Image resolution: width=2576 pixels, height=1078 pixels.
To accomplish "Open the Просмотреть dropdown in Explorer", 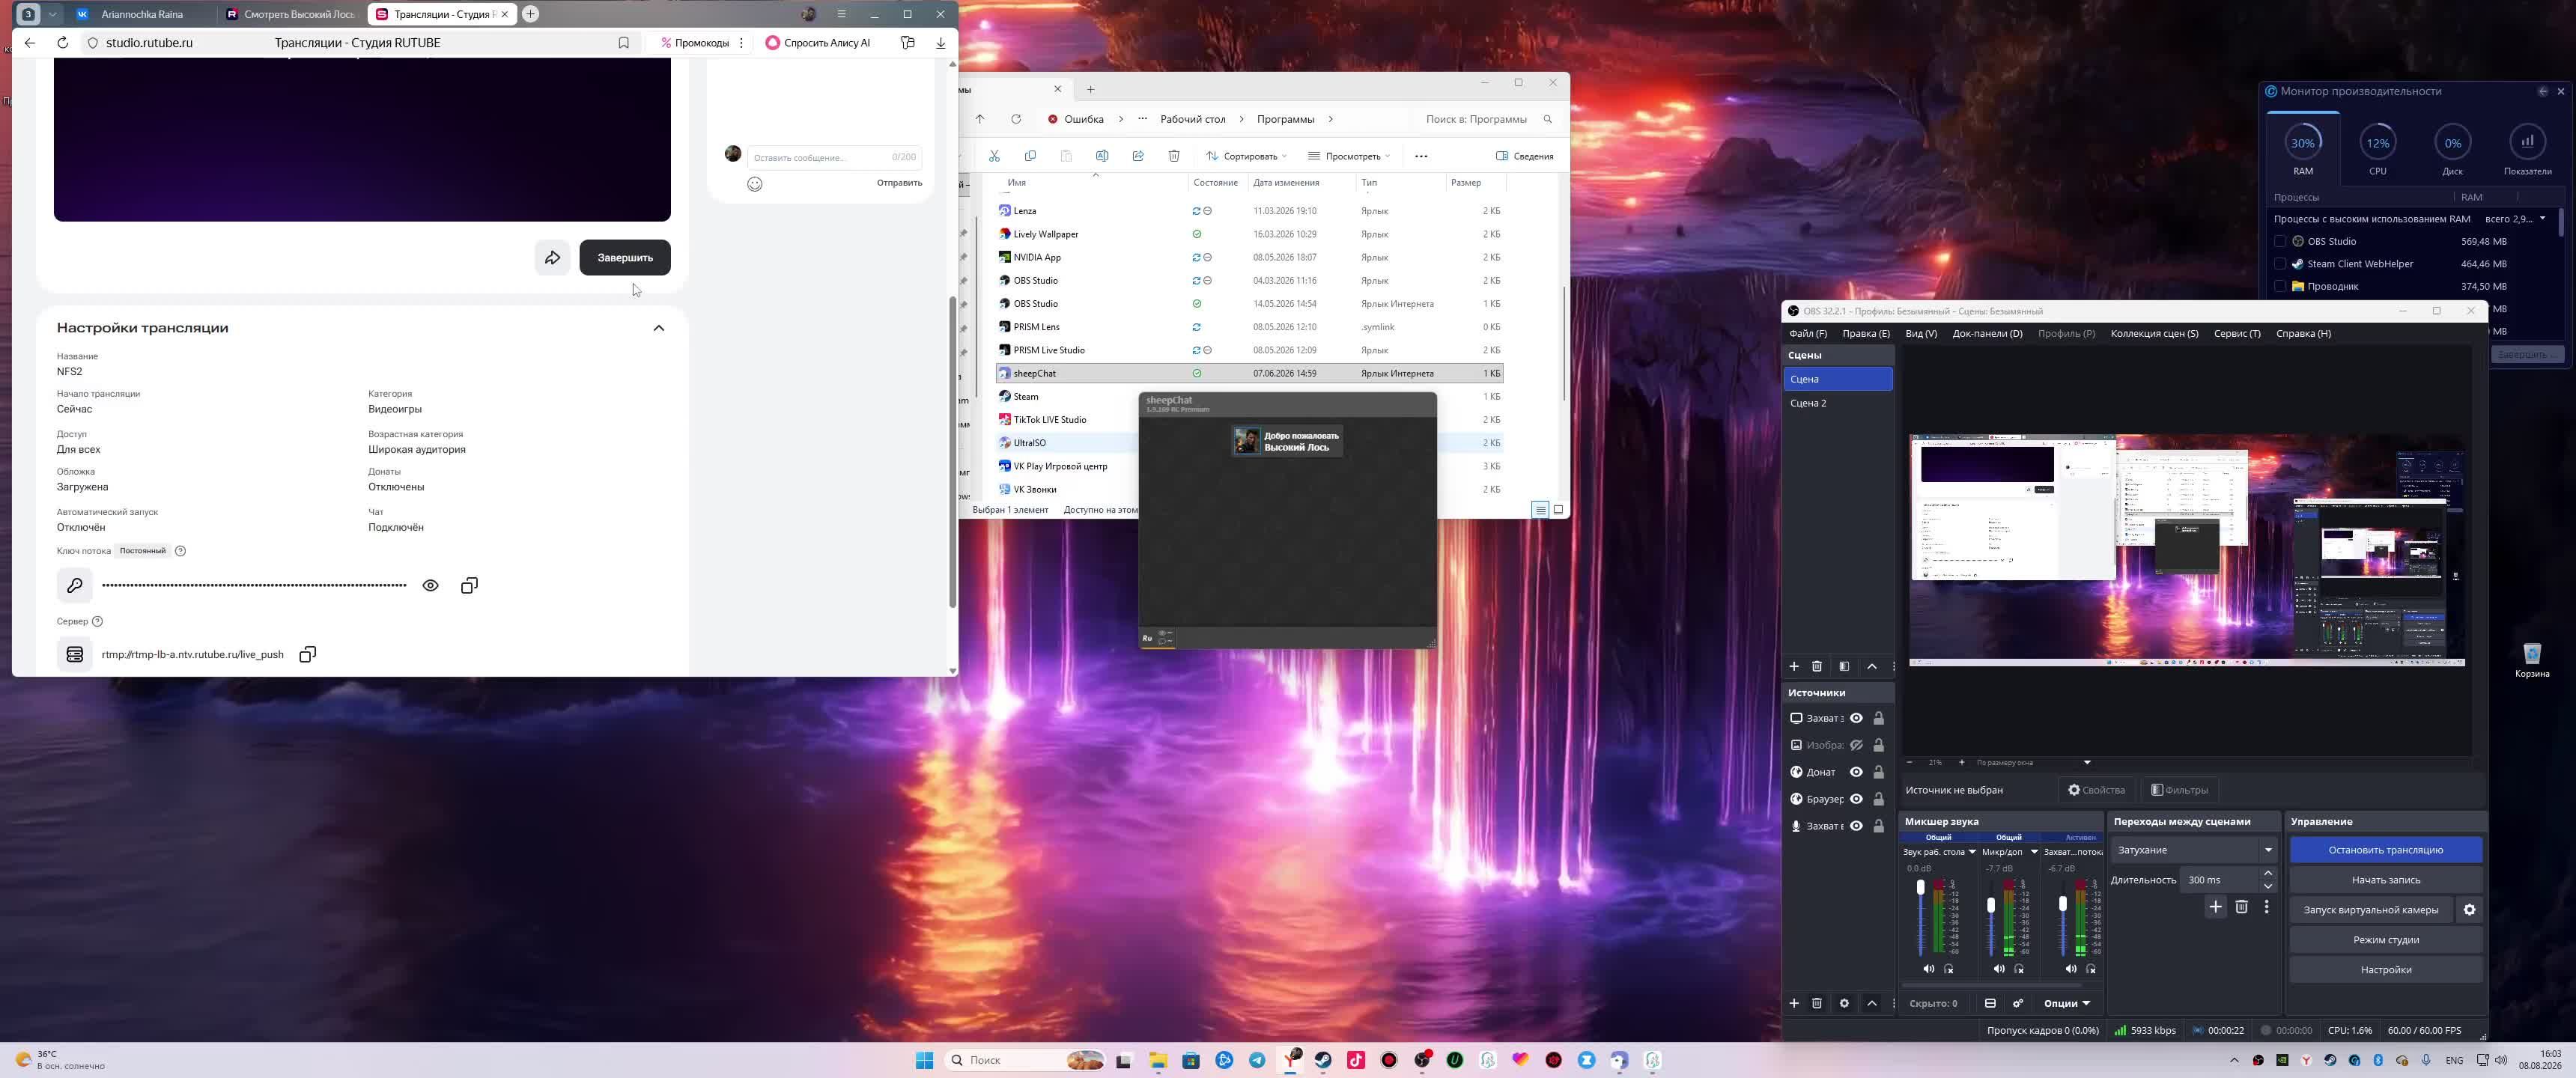I will click(1349, 156).
